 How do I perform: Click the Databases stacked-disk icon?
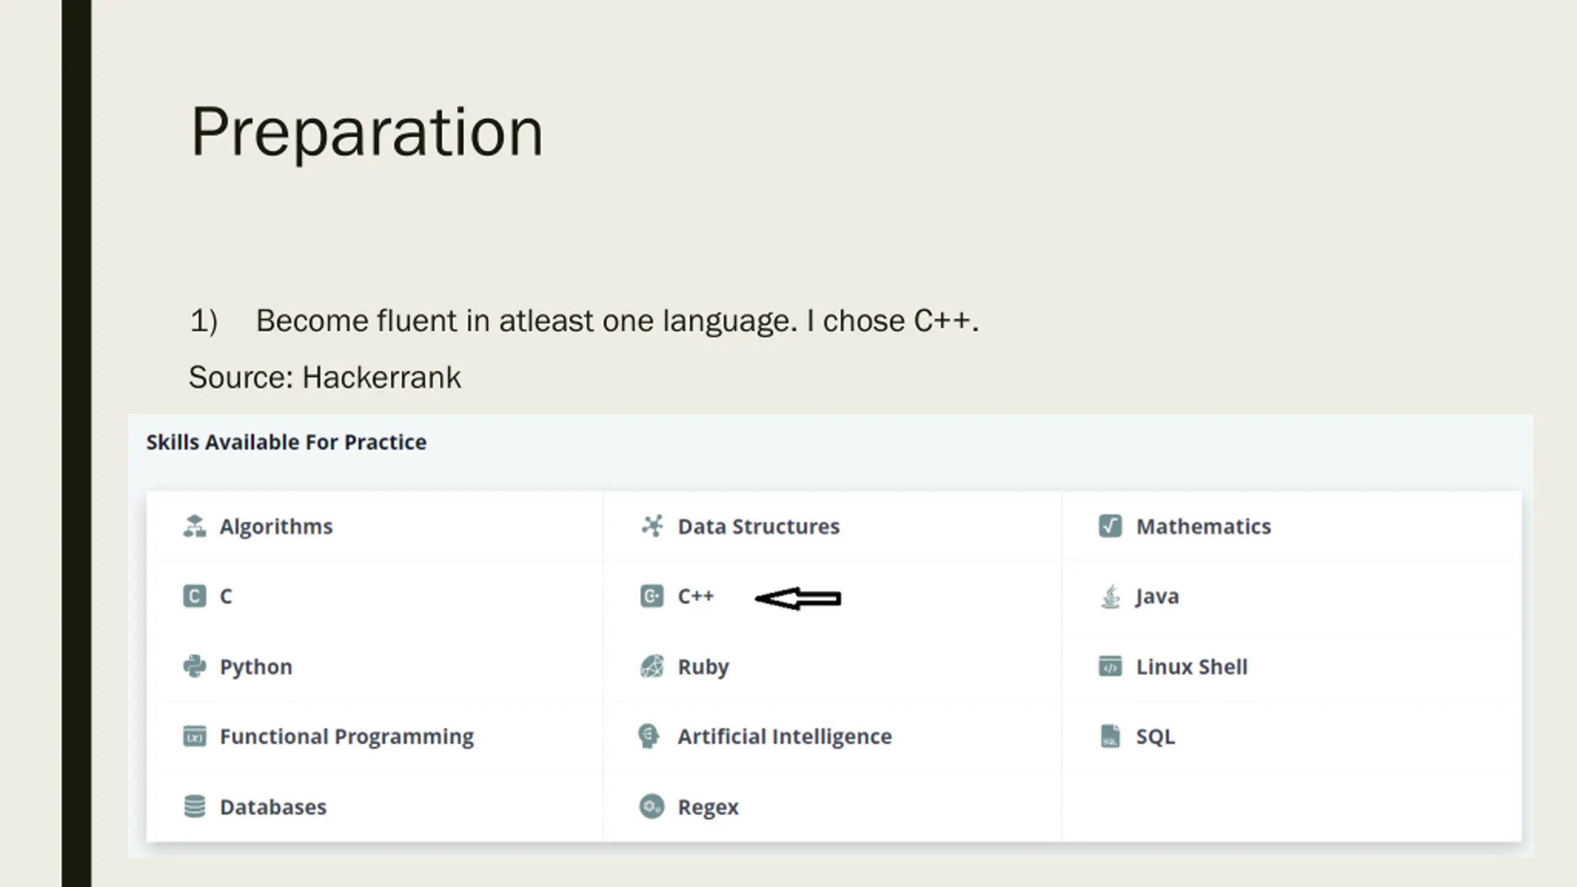click(x=195, y=806)
